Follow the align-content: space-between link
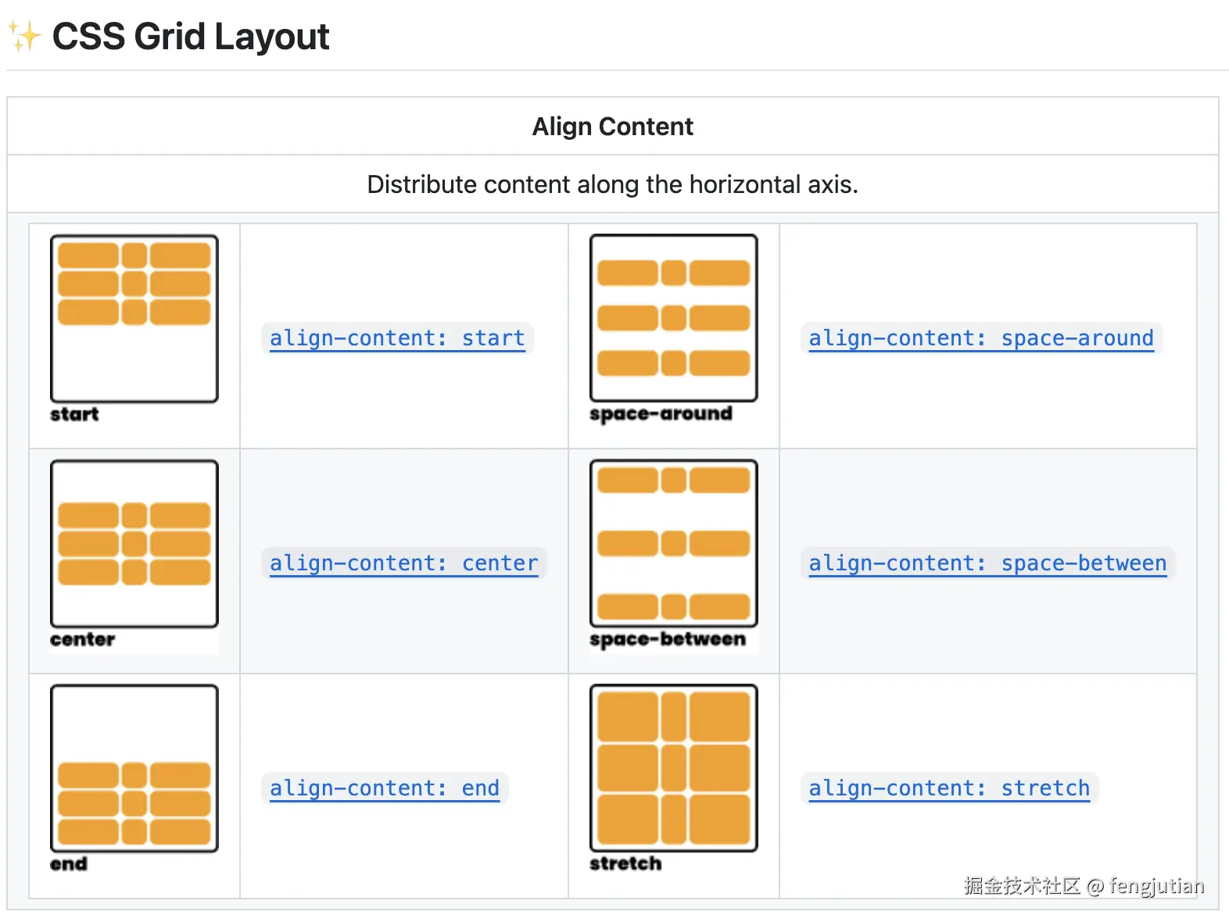This screenshot has height=922, width=1229. tap(987, 563)
